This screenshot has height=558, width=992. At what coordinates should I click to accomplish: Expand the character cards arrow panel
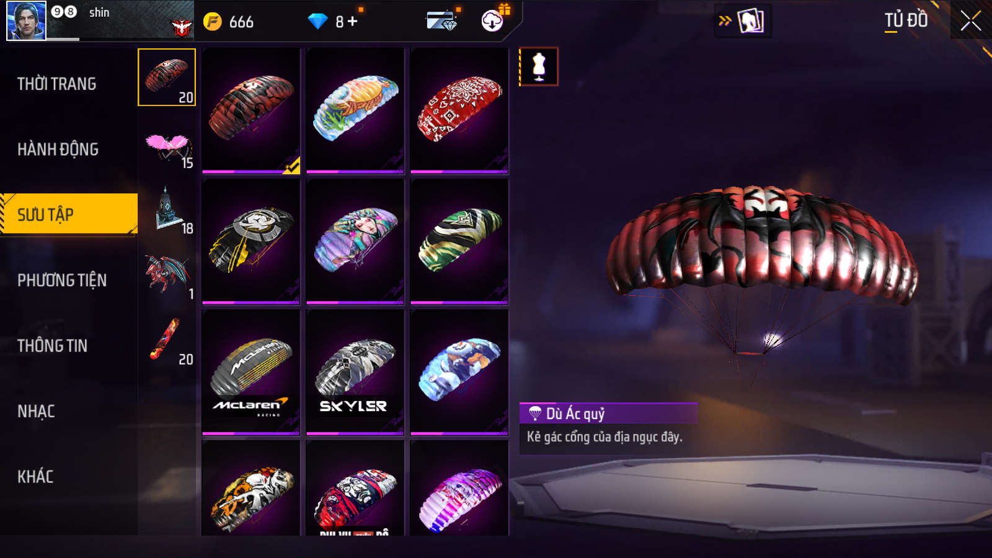(x=743, y=21)
